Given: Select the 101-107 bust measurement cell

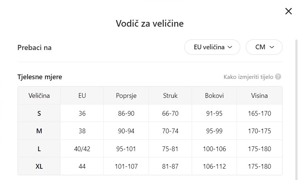Looking at the screenshot, I should click(x=126, y=166).
